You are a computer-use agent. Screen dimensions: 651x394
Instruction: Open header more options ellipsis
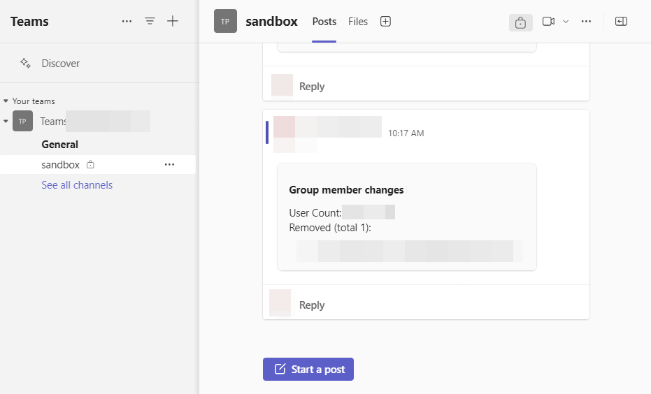(x=586, y=21)
